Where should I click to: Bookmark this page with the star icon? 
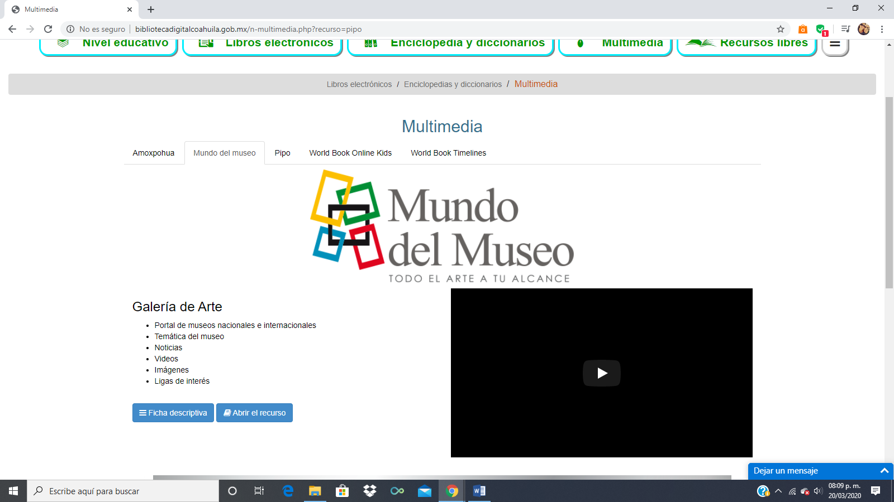[780, 29]
